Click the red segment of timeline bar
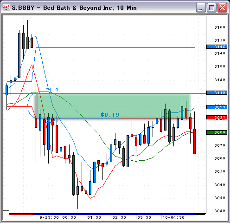This screenshot has height=223, width=230. 21,214
